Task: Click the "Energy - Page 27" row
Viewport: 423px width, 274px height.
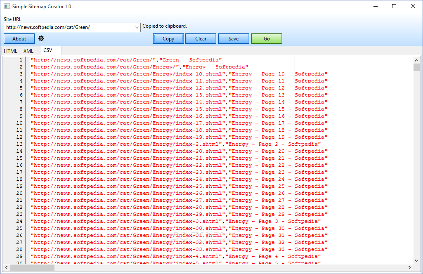Action: pos(179,200)
